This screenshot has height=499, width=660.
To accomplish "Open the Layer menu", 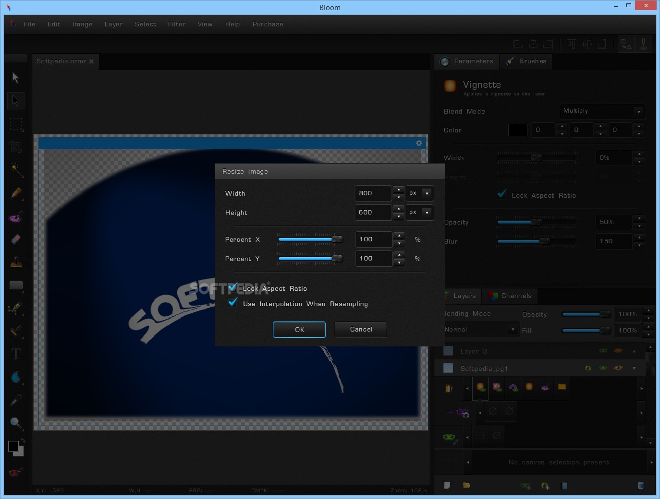I will click(114, 24).
